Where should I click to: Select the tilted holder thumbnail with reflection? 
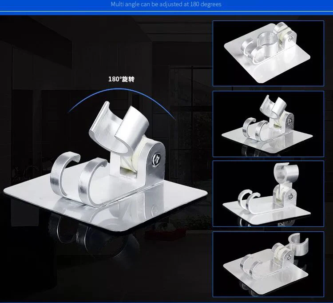pyautogui.click(x=268, y=124)
